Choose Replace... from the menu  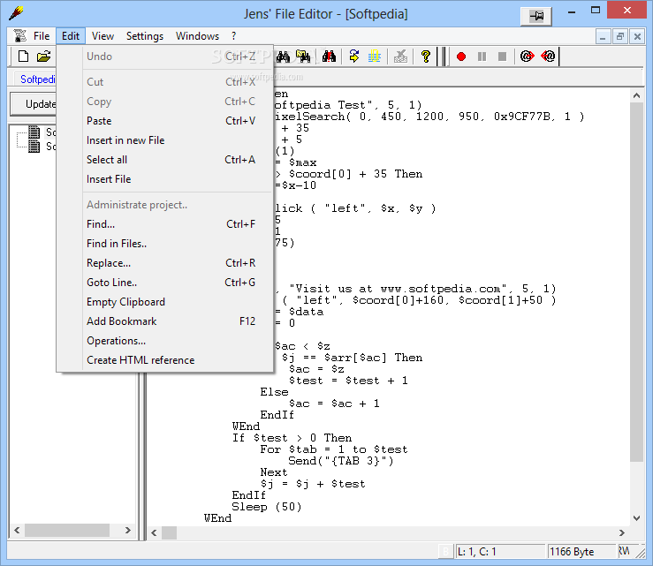coord(165,263)
